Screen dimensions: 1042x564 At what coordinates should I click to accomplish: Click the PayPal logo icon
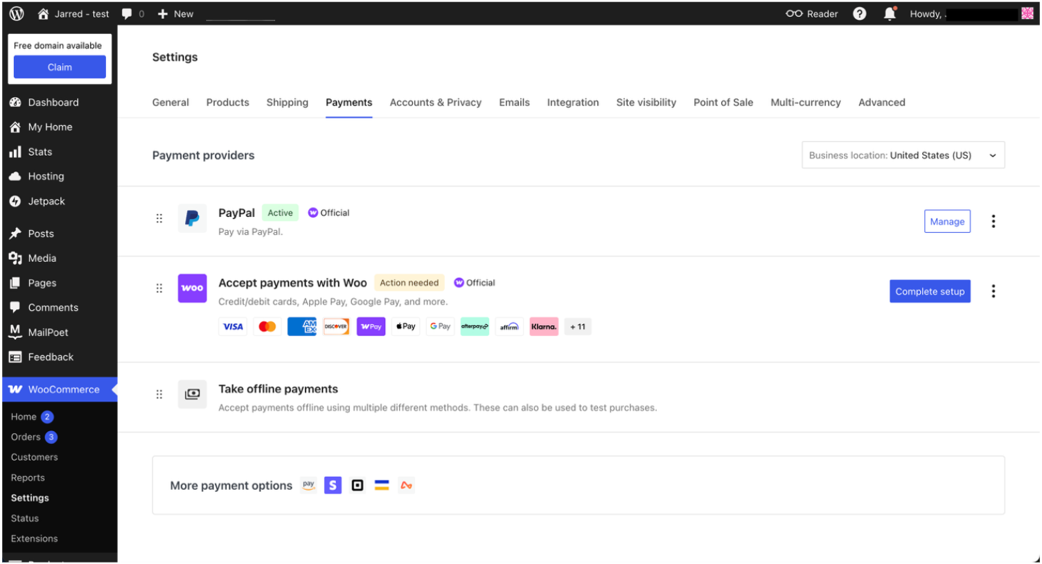192,219
